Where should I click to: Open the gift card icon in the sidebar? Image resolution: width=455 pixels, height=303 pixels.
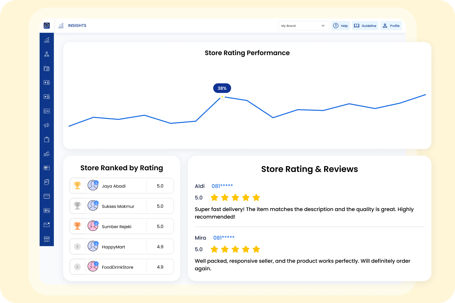click(47, 168)
